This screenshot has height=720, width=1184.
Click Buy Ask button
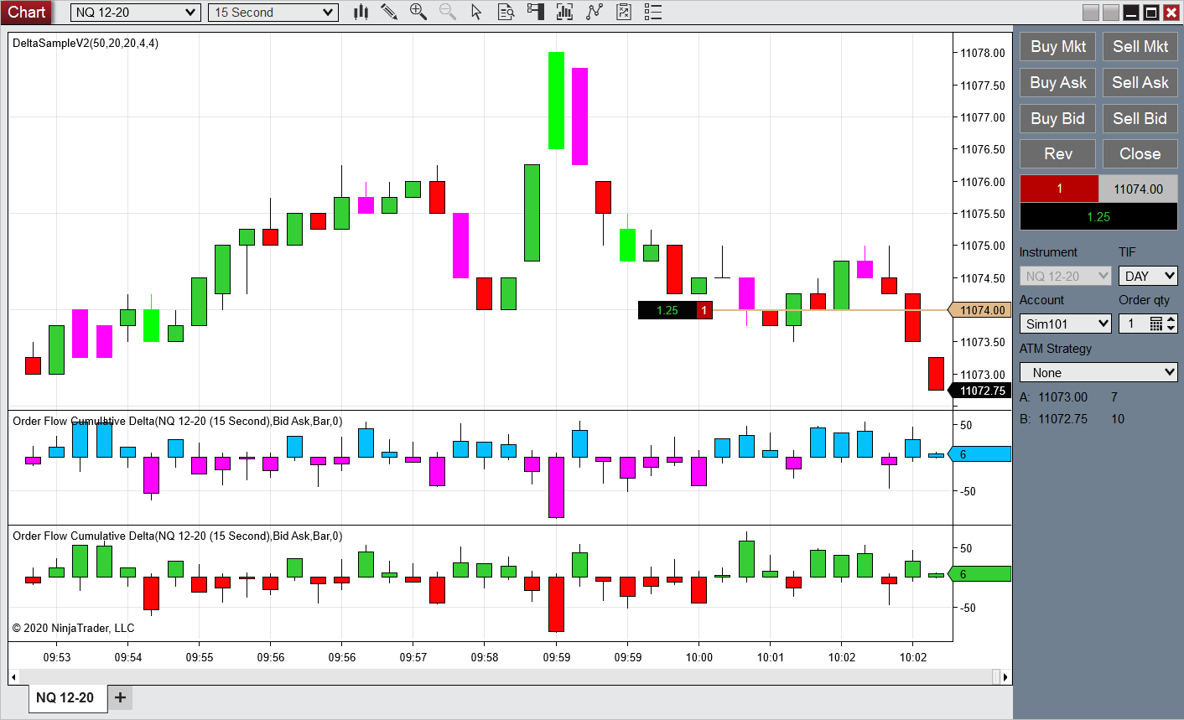1058,83
